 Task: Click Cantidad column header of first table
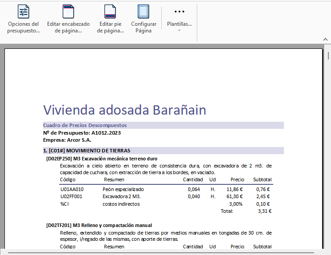[x=193, y=179]
